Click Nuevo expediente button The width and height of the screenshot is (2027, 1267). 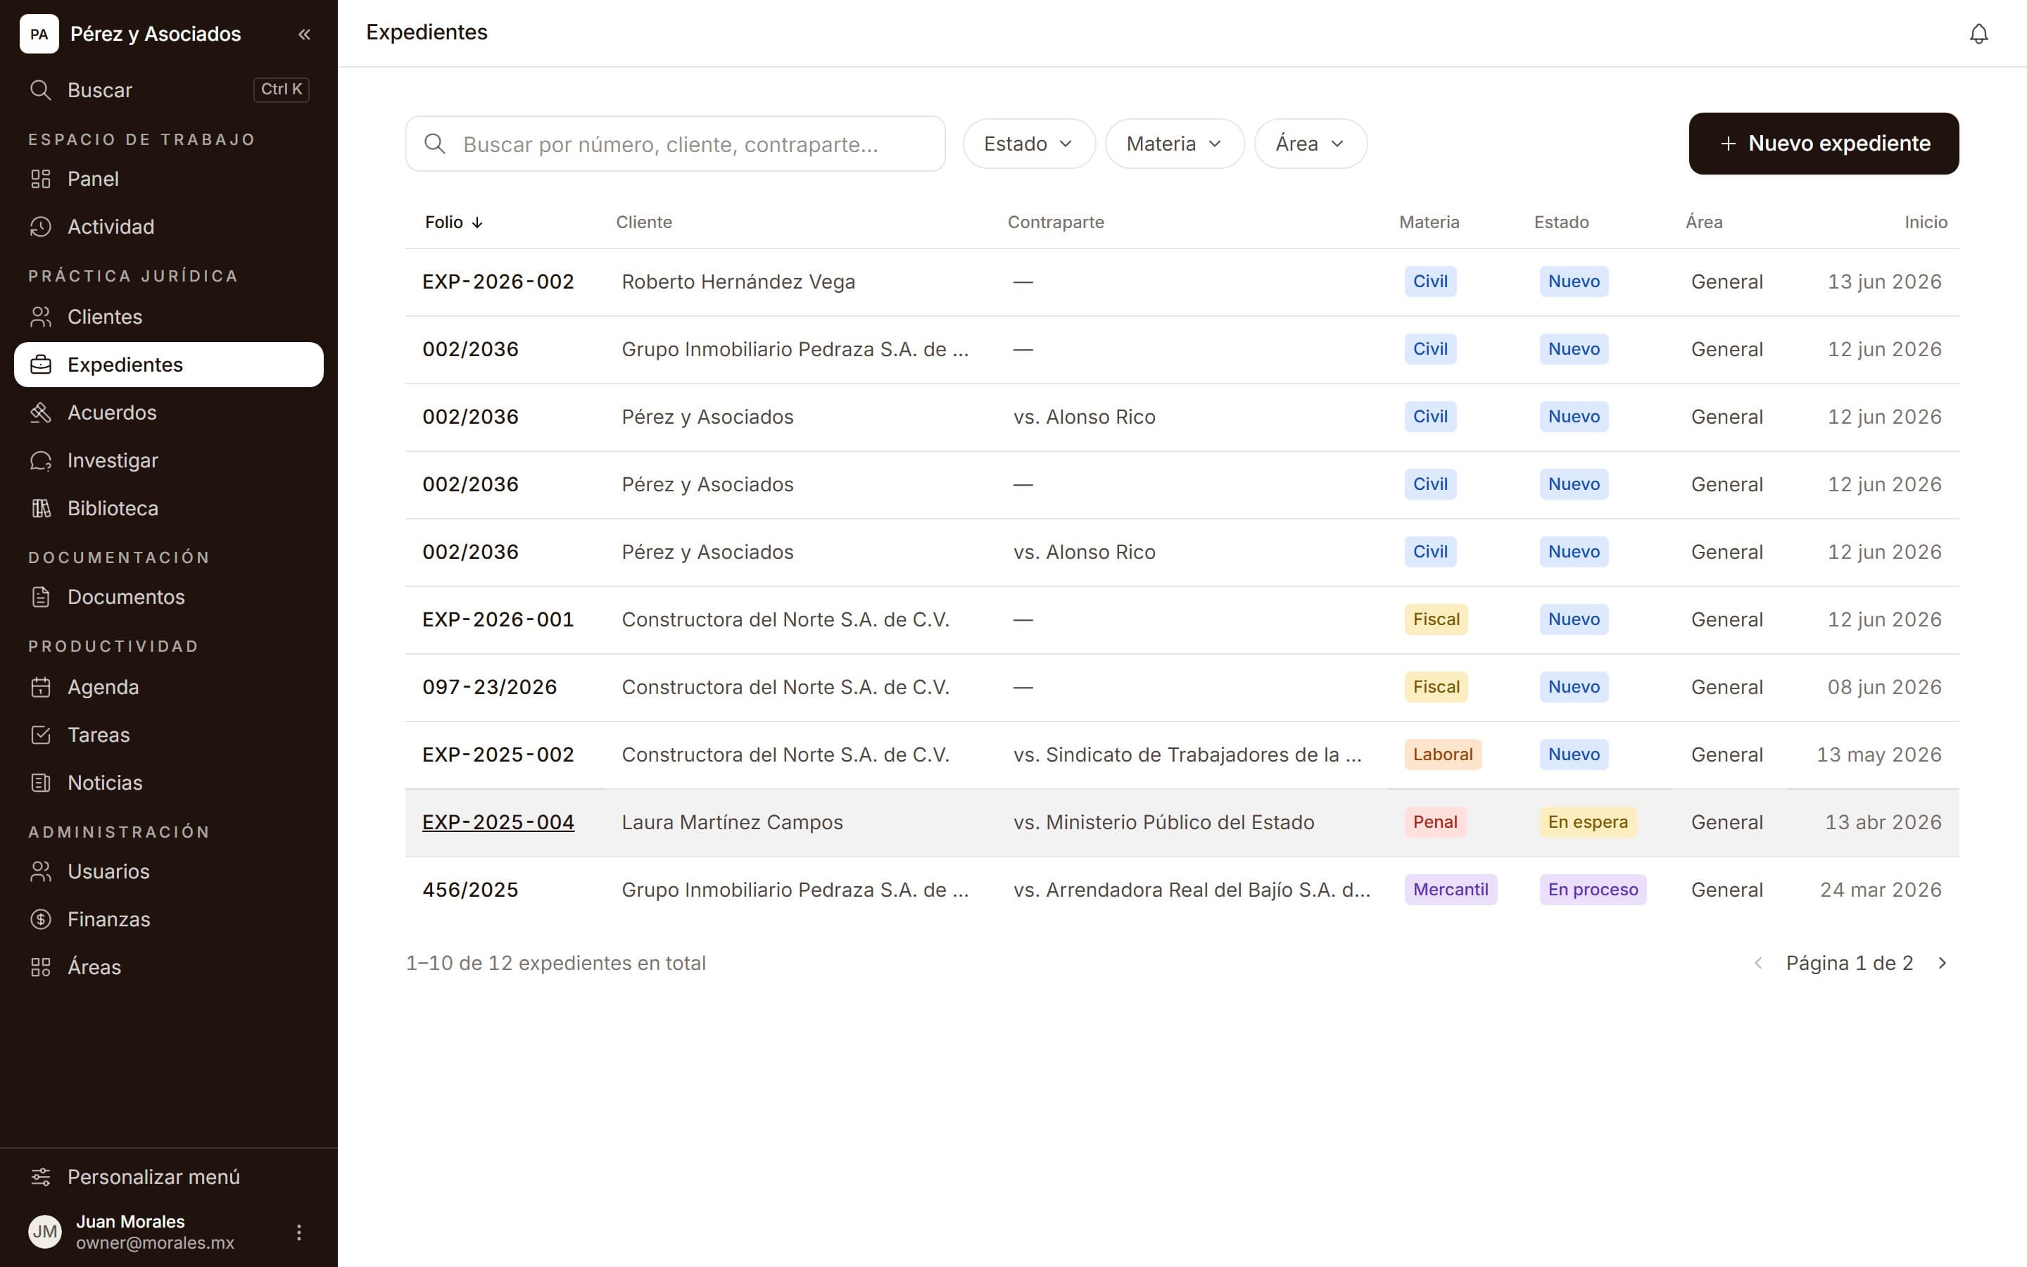click(1824, 144)
